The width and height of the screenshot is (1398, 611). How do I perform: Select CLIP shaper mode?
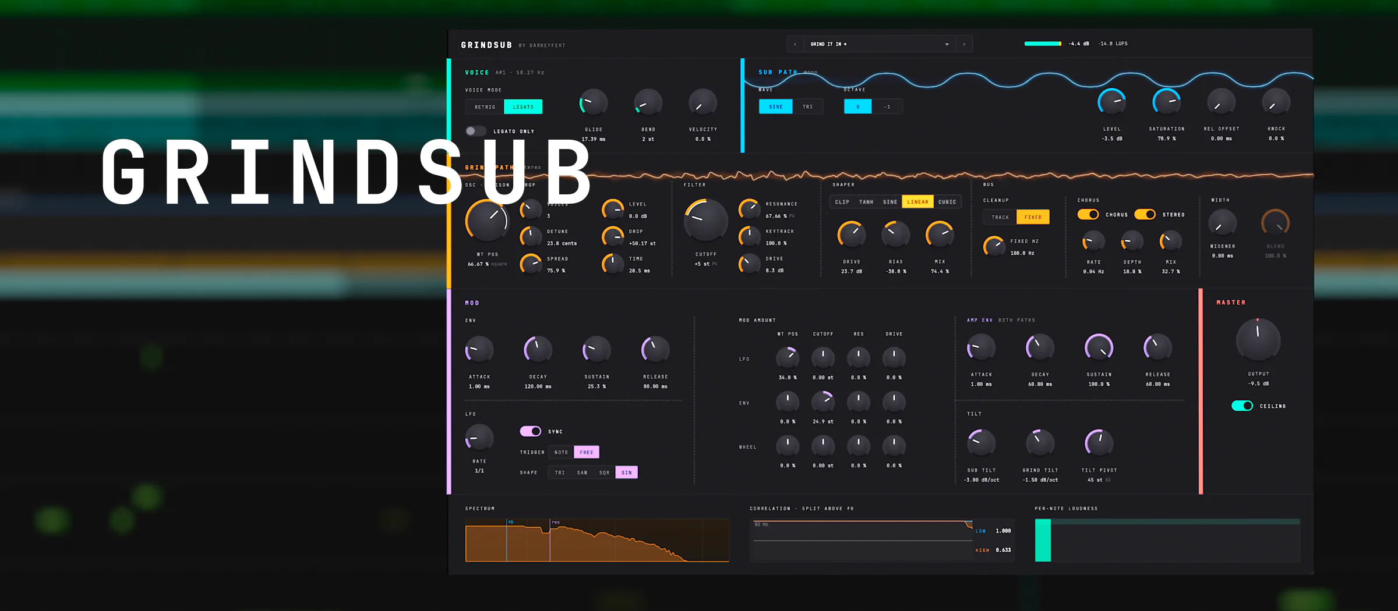[842, 202]
